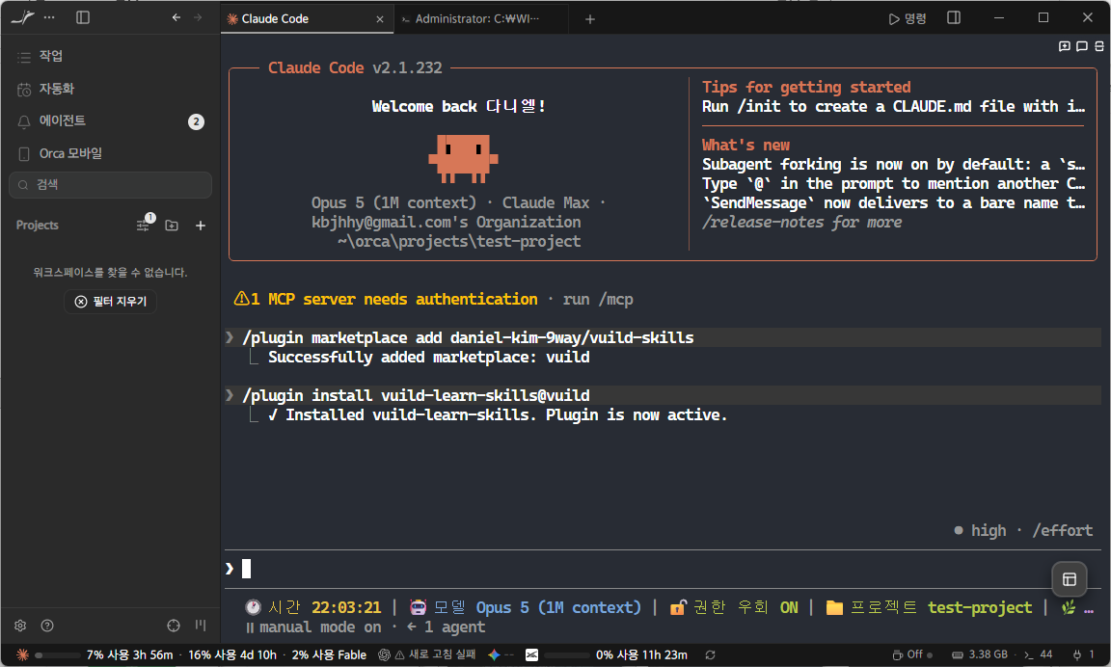Go back with the left arrow
Image resolution: width=1111 pixels, height=667 pixels.
pyautogui.click(x=176, y=17)
